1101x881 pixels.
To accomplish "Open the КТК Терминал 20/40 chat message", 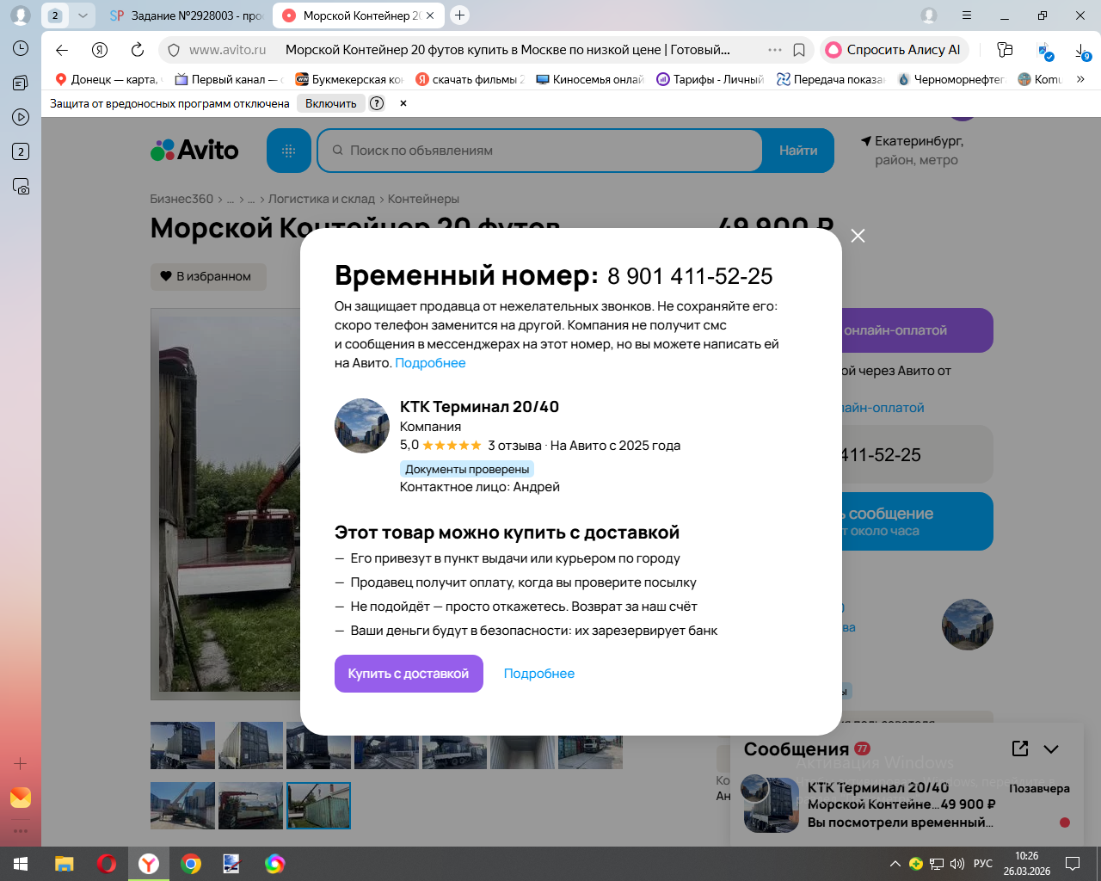I will tap(907, 804).
